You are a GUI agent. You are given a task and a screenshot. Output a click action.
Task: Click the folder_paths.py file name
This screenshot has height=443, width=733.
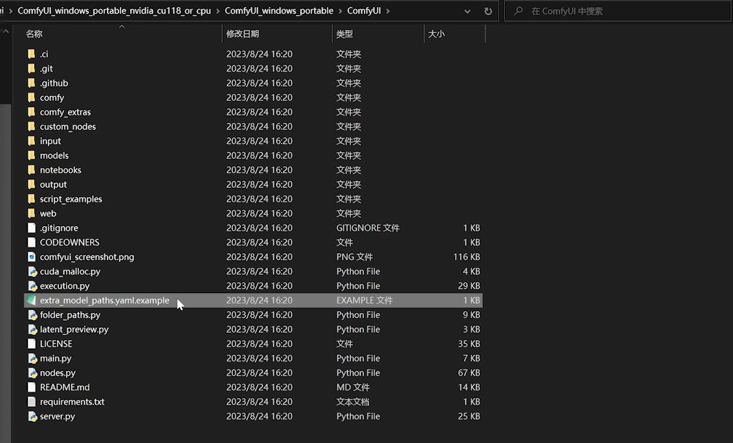pos(70,315)
